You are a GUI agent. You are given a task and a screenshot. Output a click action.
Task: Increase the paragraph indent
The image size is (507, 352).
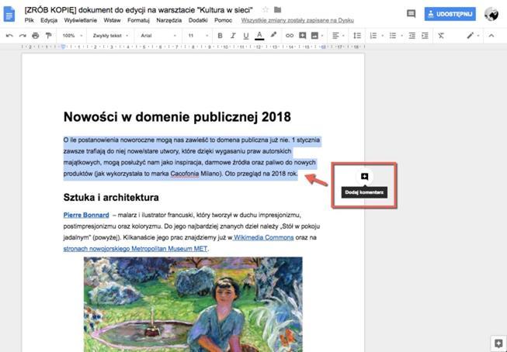coord(425,36)
